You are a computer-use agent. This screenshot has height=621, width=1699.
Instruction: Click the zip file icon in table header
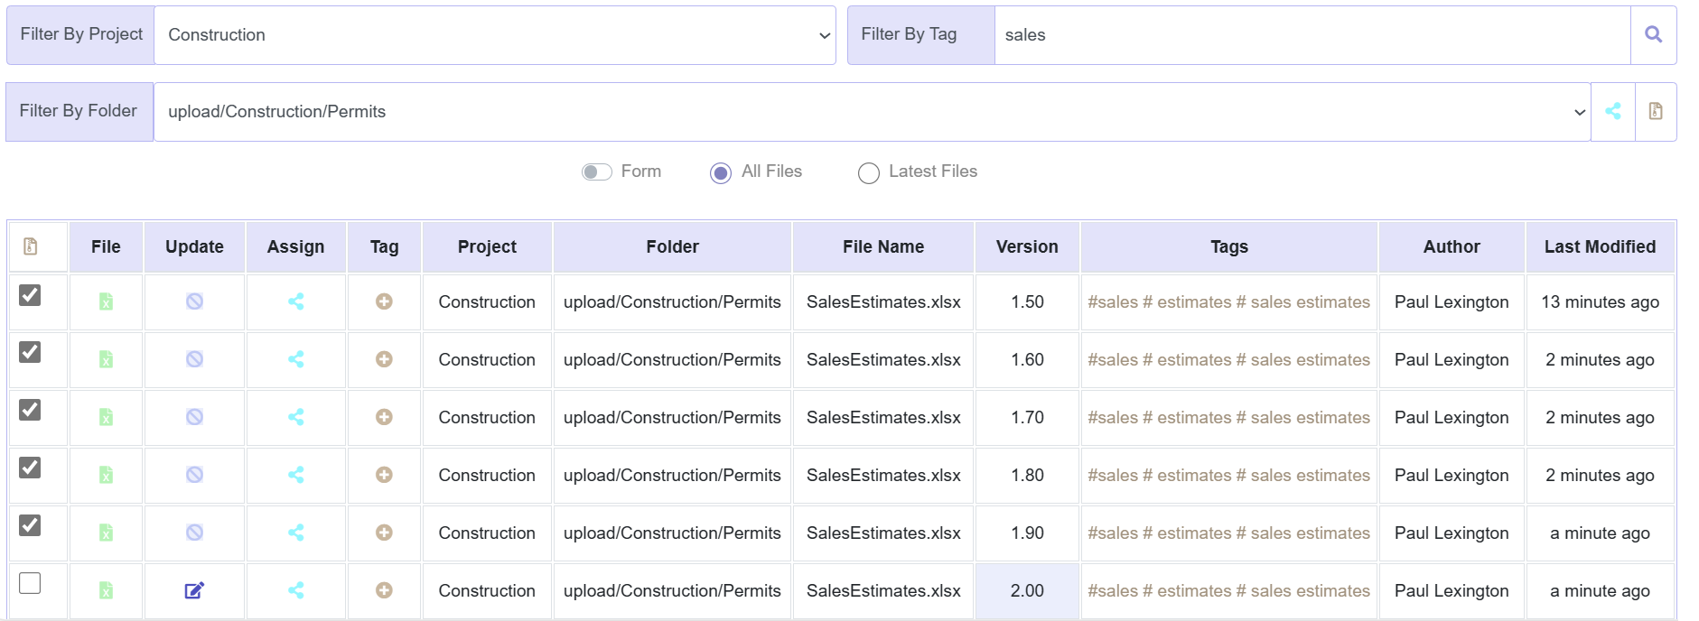click(31, 246)
